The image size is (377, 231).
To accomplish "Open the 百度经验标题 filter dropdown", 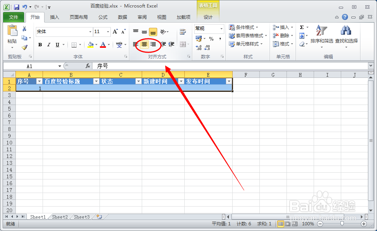I will [x=96, y=81].
